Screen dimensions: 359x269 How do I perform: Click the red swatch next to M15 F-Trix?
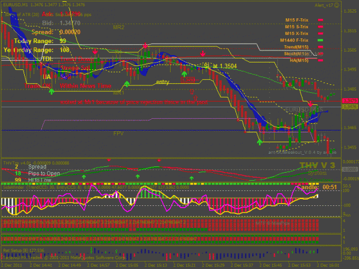(x=321, y=20)
